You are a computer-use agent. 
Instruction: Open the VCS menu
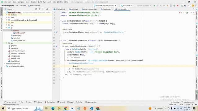click(54, 2)
